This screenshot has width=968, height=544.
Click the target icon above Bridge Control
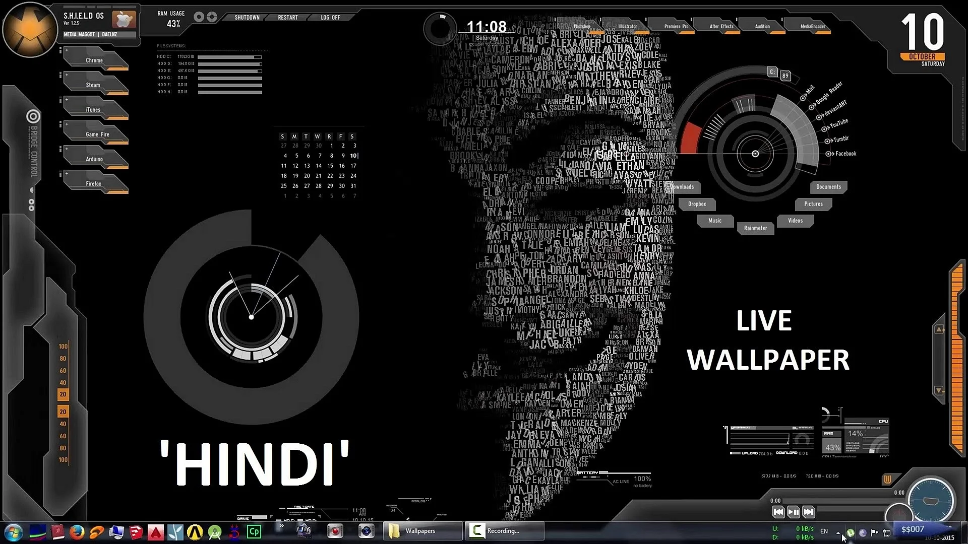pos(33,117)
